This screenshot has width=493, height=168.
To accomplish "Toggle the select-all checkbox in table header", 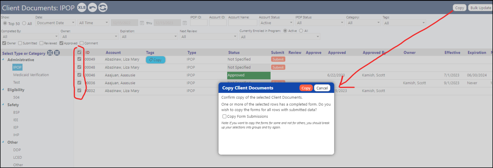I will click(79, 52).
